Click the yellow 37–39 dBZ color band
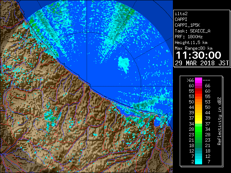This screenshot has width=231, height=173. [x=199, y=118]
